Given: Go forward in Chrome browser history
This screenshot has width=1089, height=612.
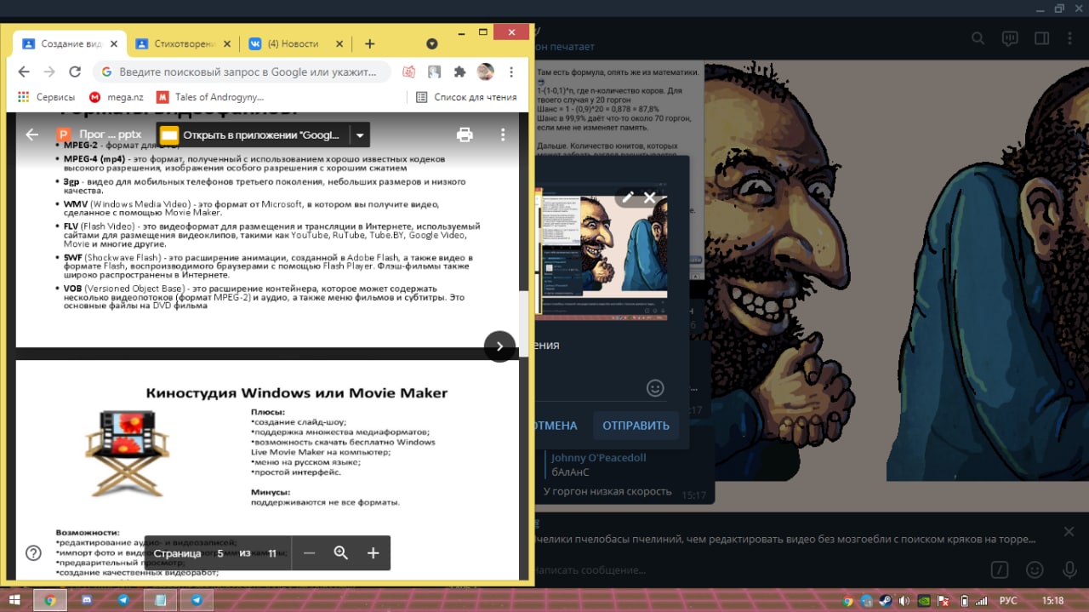Looking at the screenshot, I should [x=48, y=72].
